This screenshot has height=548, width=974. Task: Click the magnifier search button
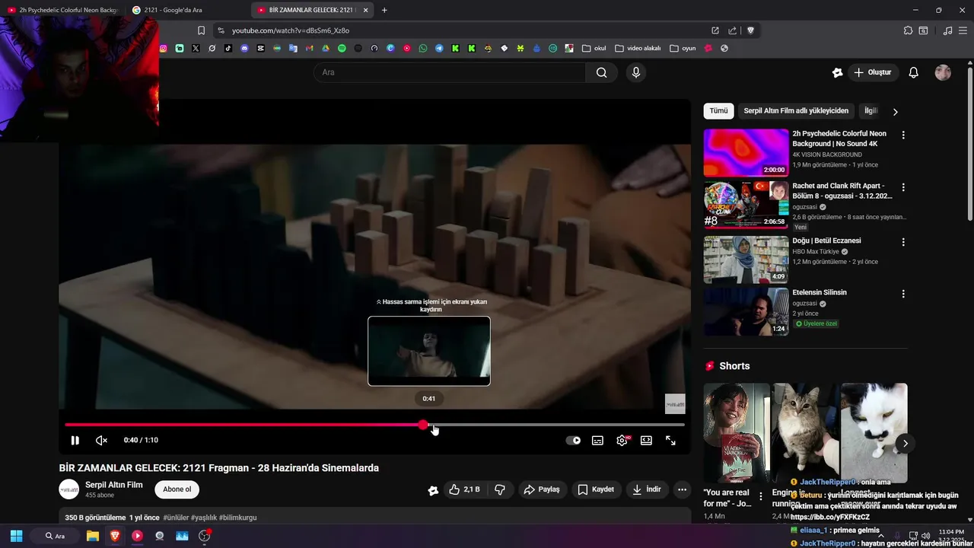click(x=602, y=72)
